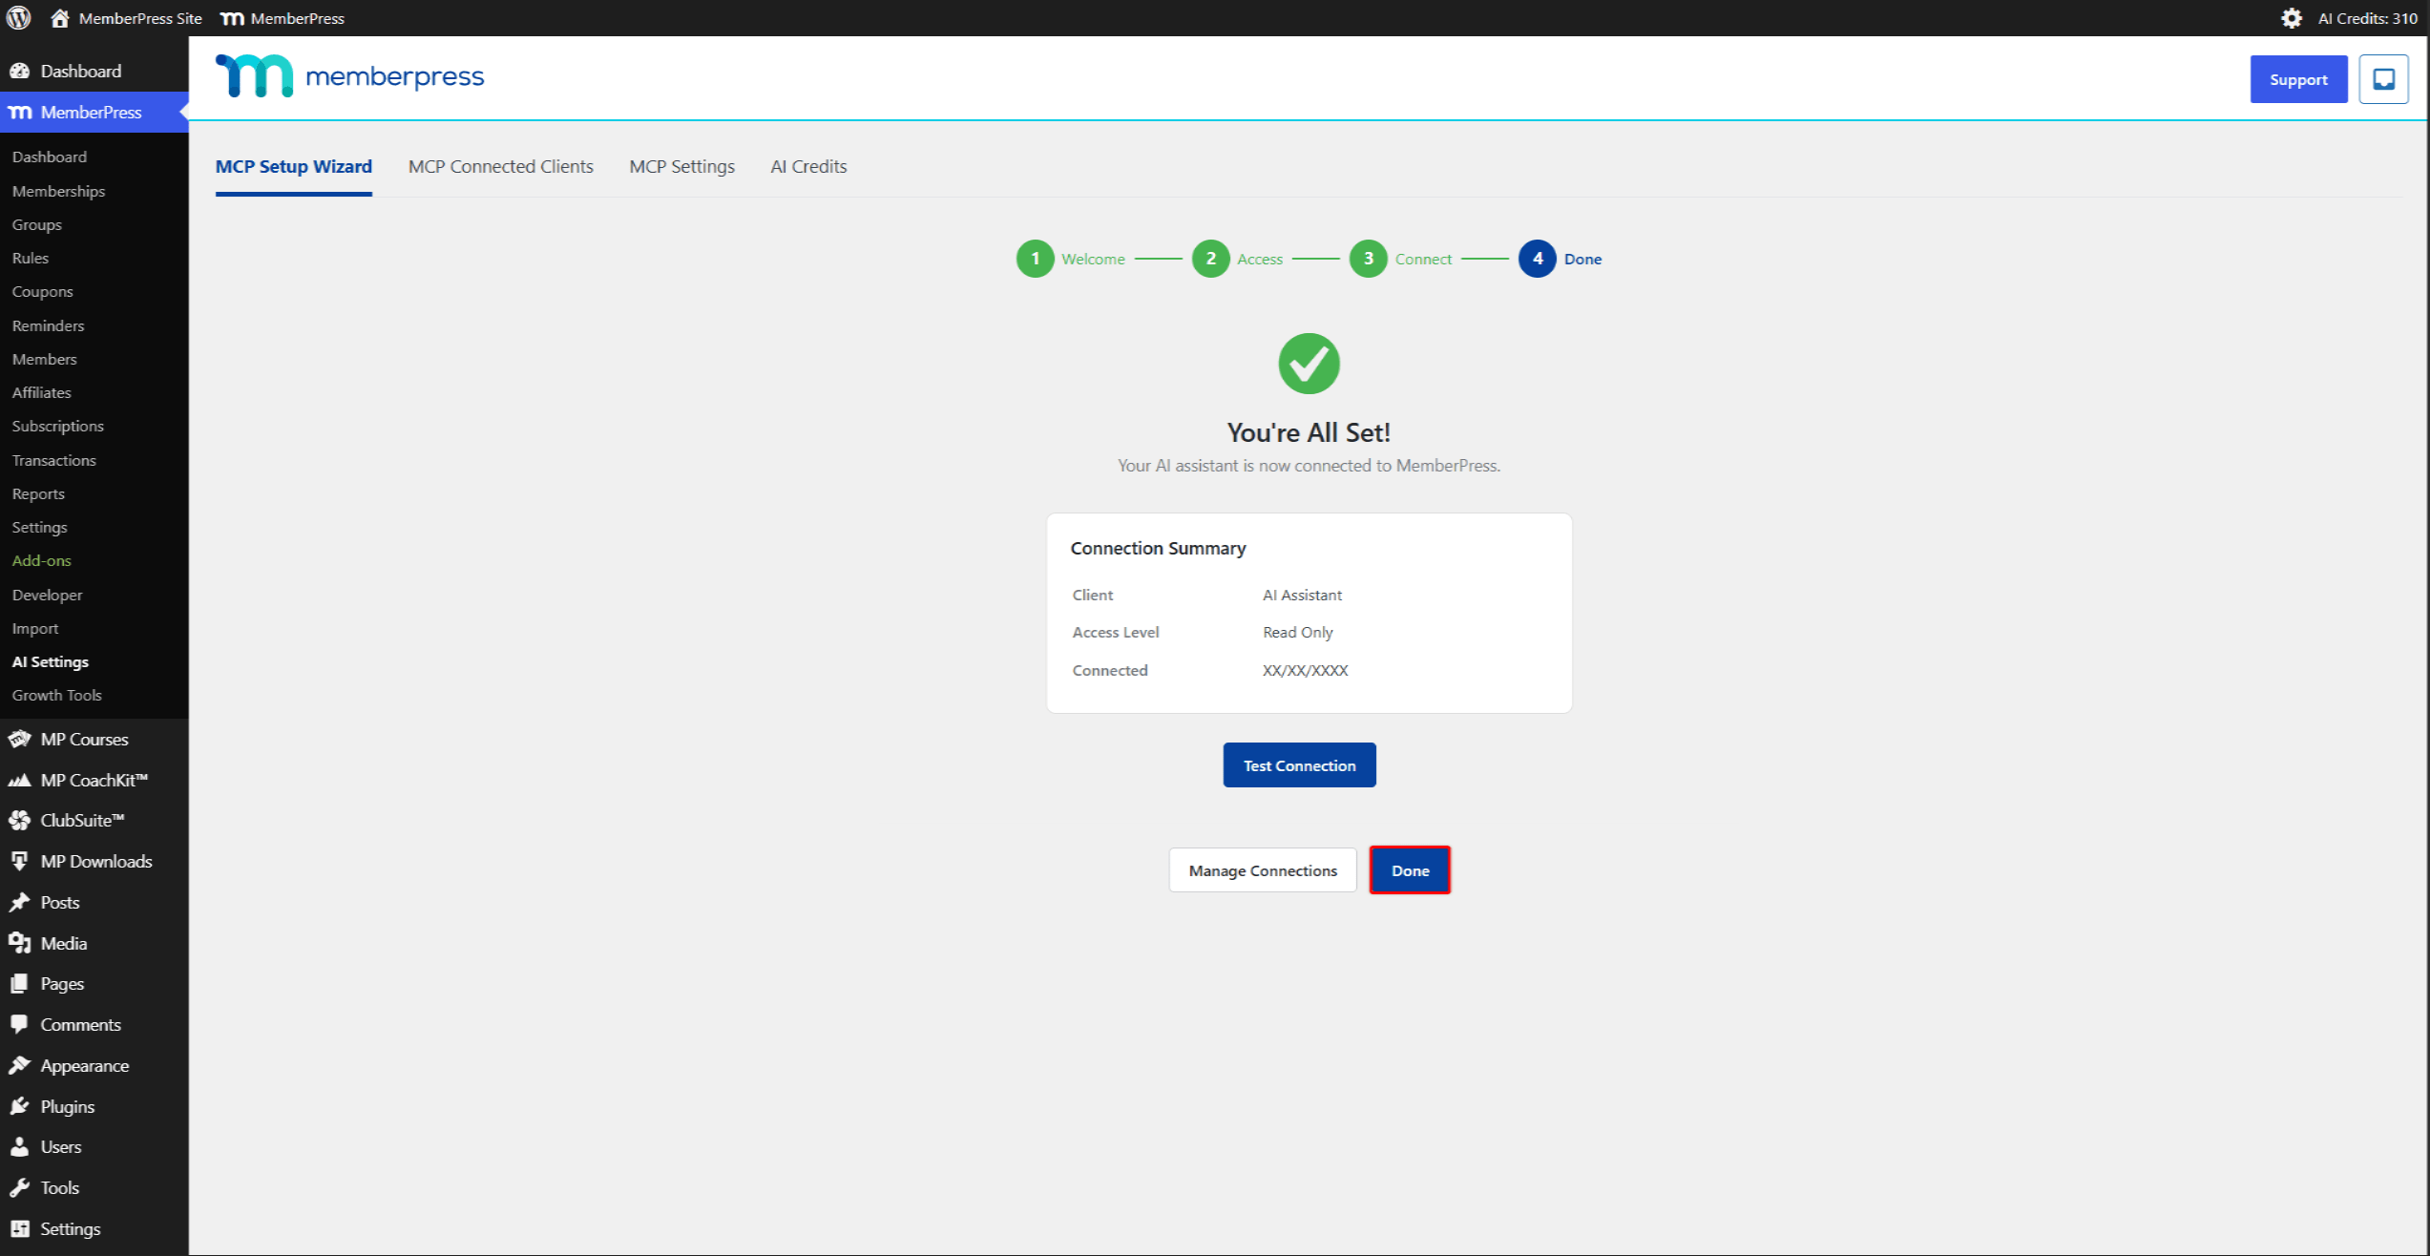Viewport: 2430px width, 1256px height.
Task: Open the gear settings icon near AI Credits
Action: [2292, 18]
